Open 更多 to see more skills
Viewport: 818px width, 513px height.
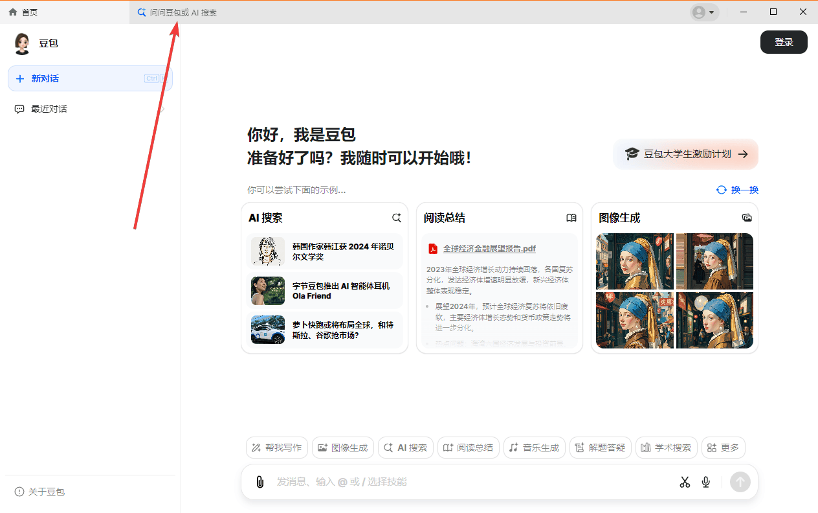pyautogui.click(x=723, y=447)
